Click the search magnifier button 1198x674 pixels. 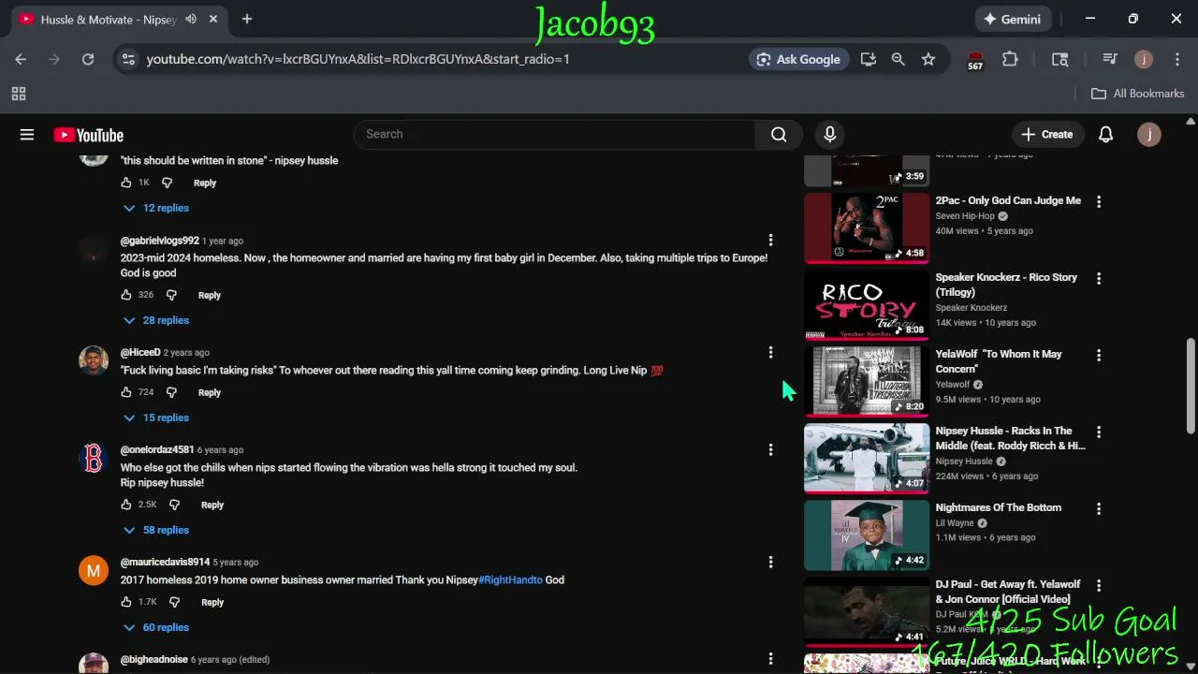779,135
